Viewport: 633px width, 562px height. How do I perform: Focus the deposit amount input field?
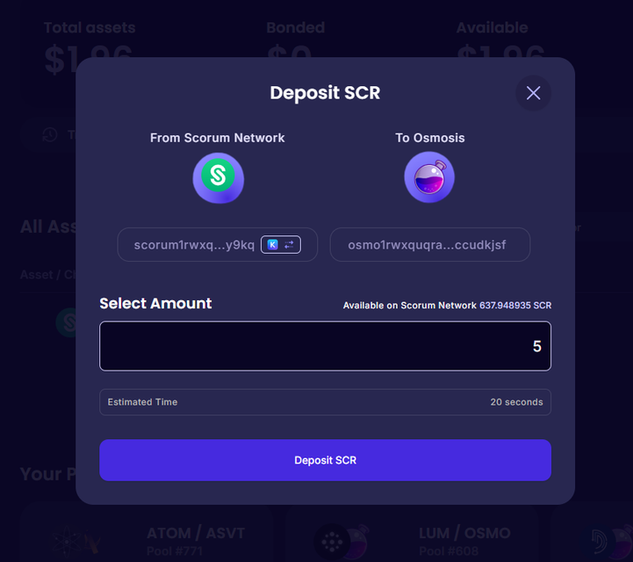coord(325,346)
